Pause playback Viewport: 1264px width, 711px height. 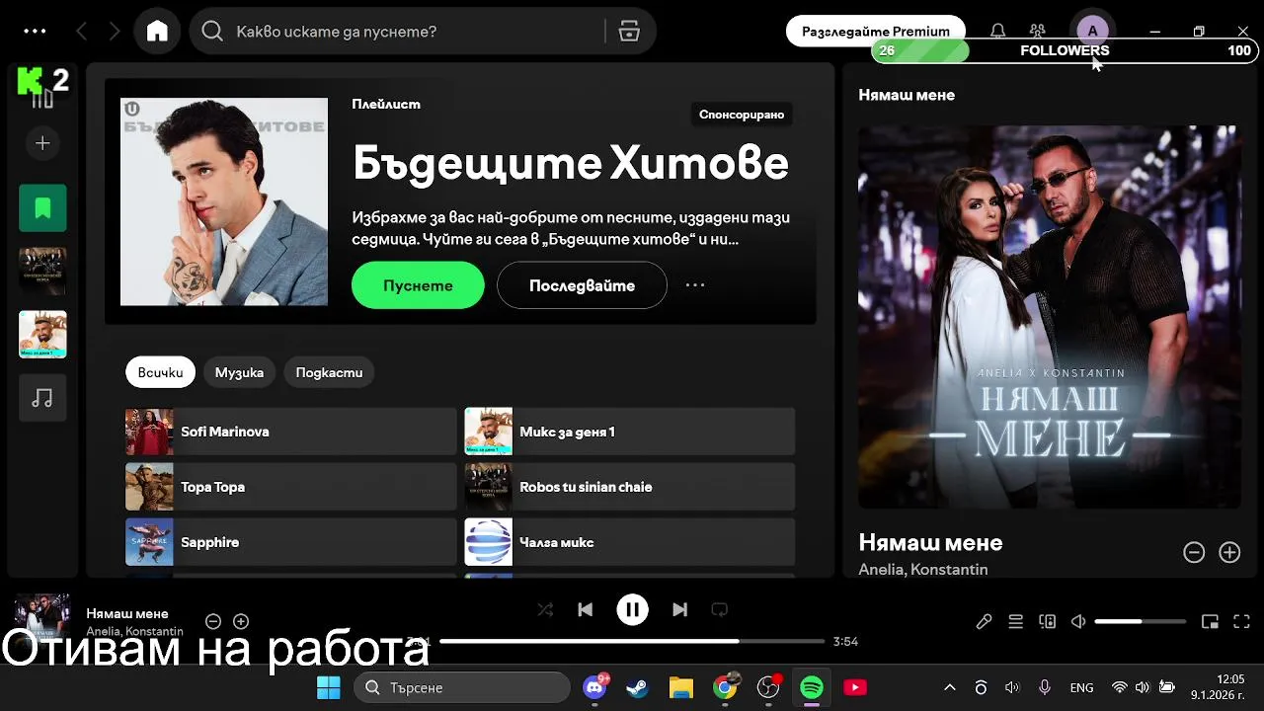pos(632,609)
